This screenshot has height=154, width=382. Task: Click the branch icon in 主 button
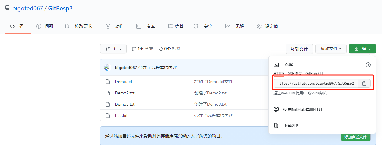(107, 49)
